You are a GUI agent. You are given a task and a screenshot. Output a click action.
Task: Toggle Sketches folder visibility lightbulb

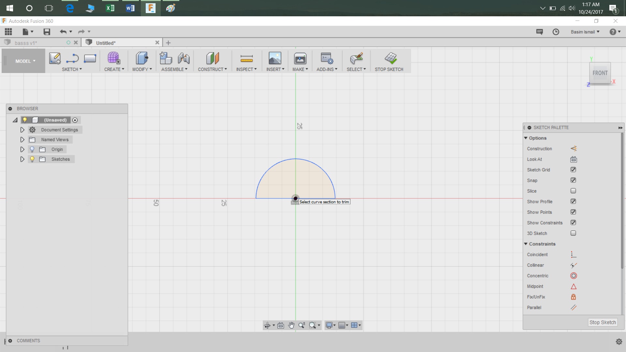pos(32,159)
